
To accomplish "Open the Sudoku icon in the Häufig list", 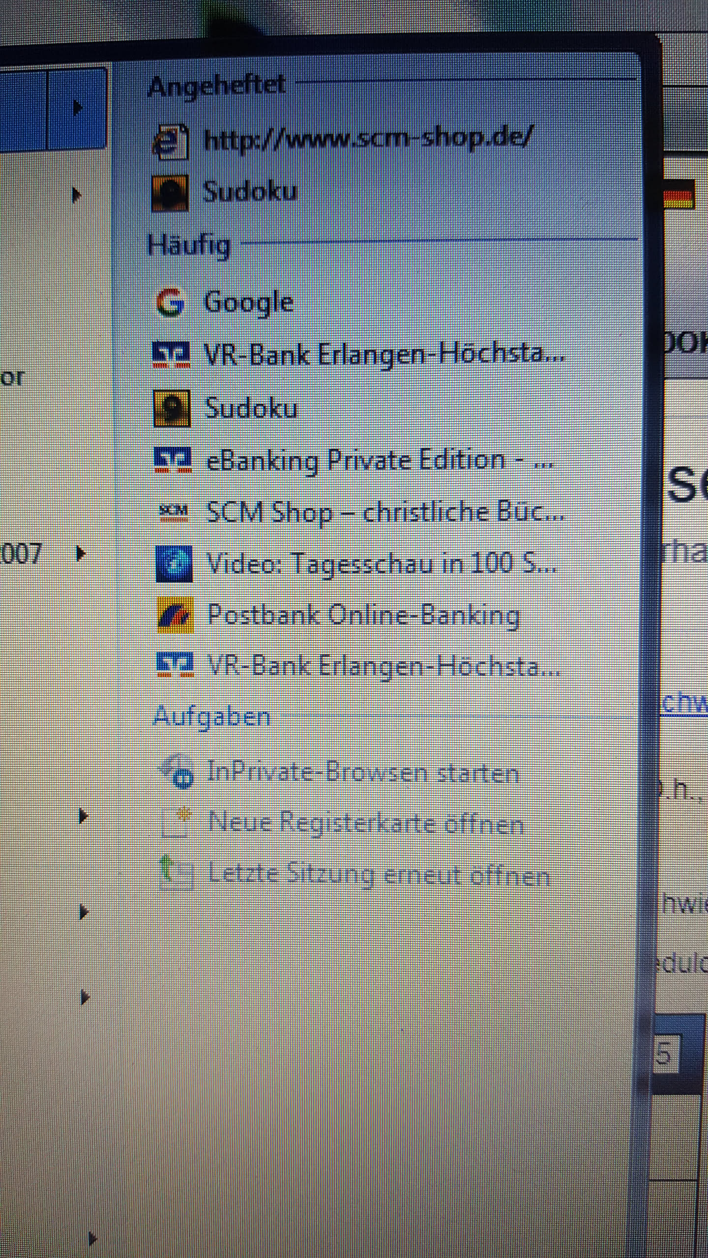I will [x=172, y=408].
